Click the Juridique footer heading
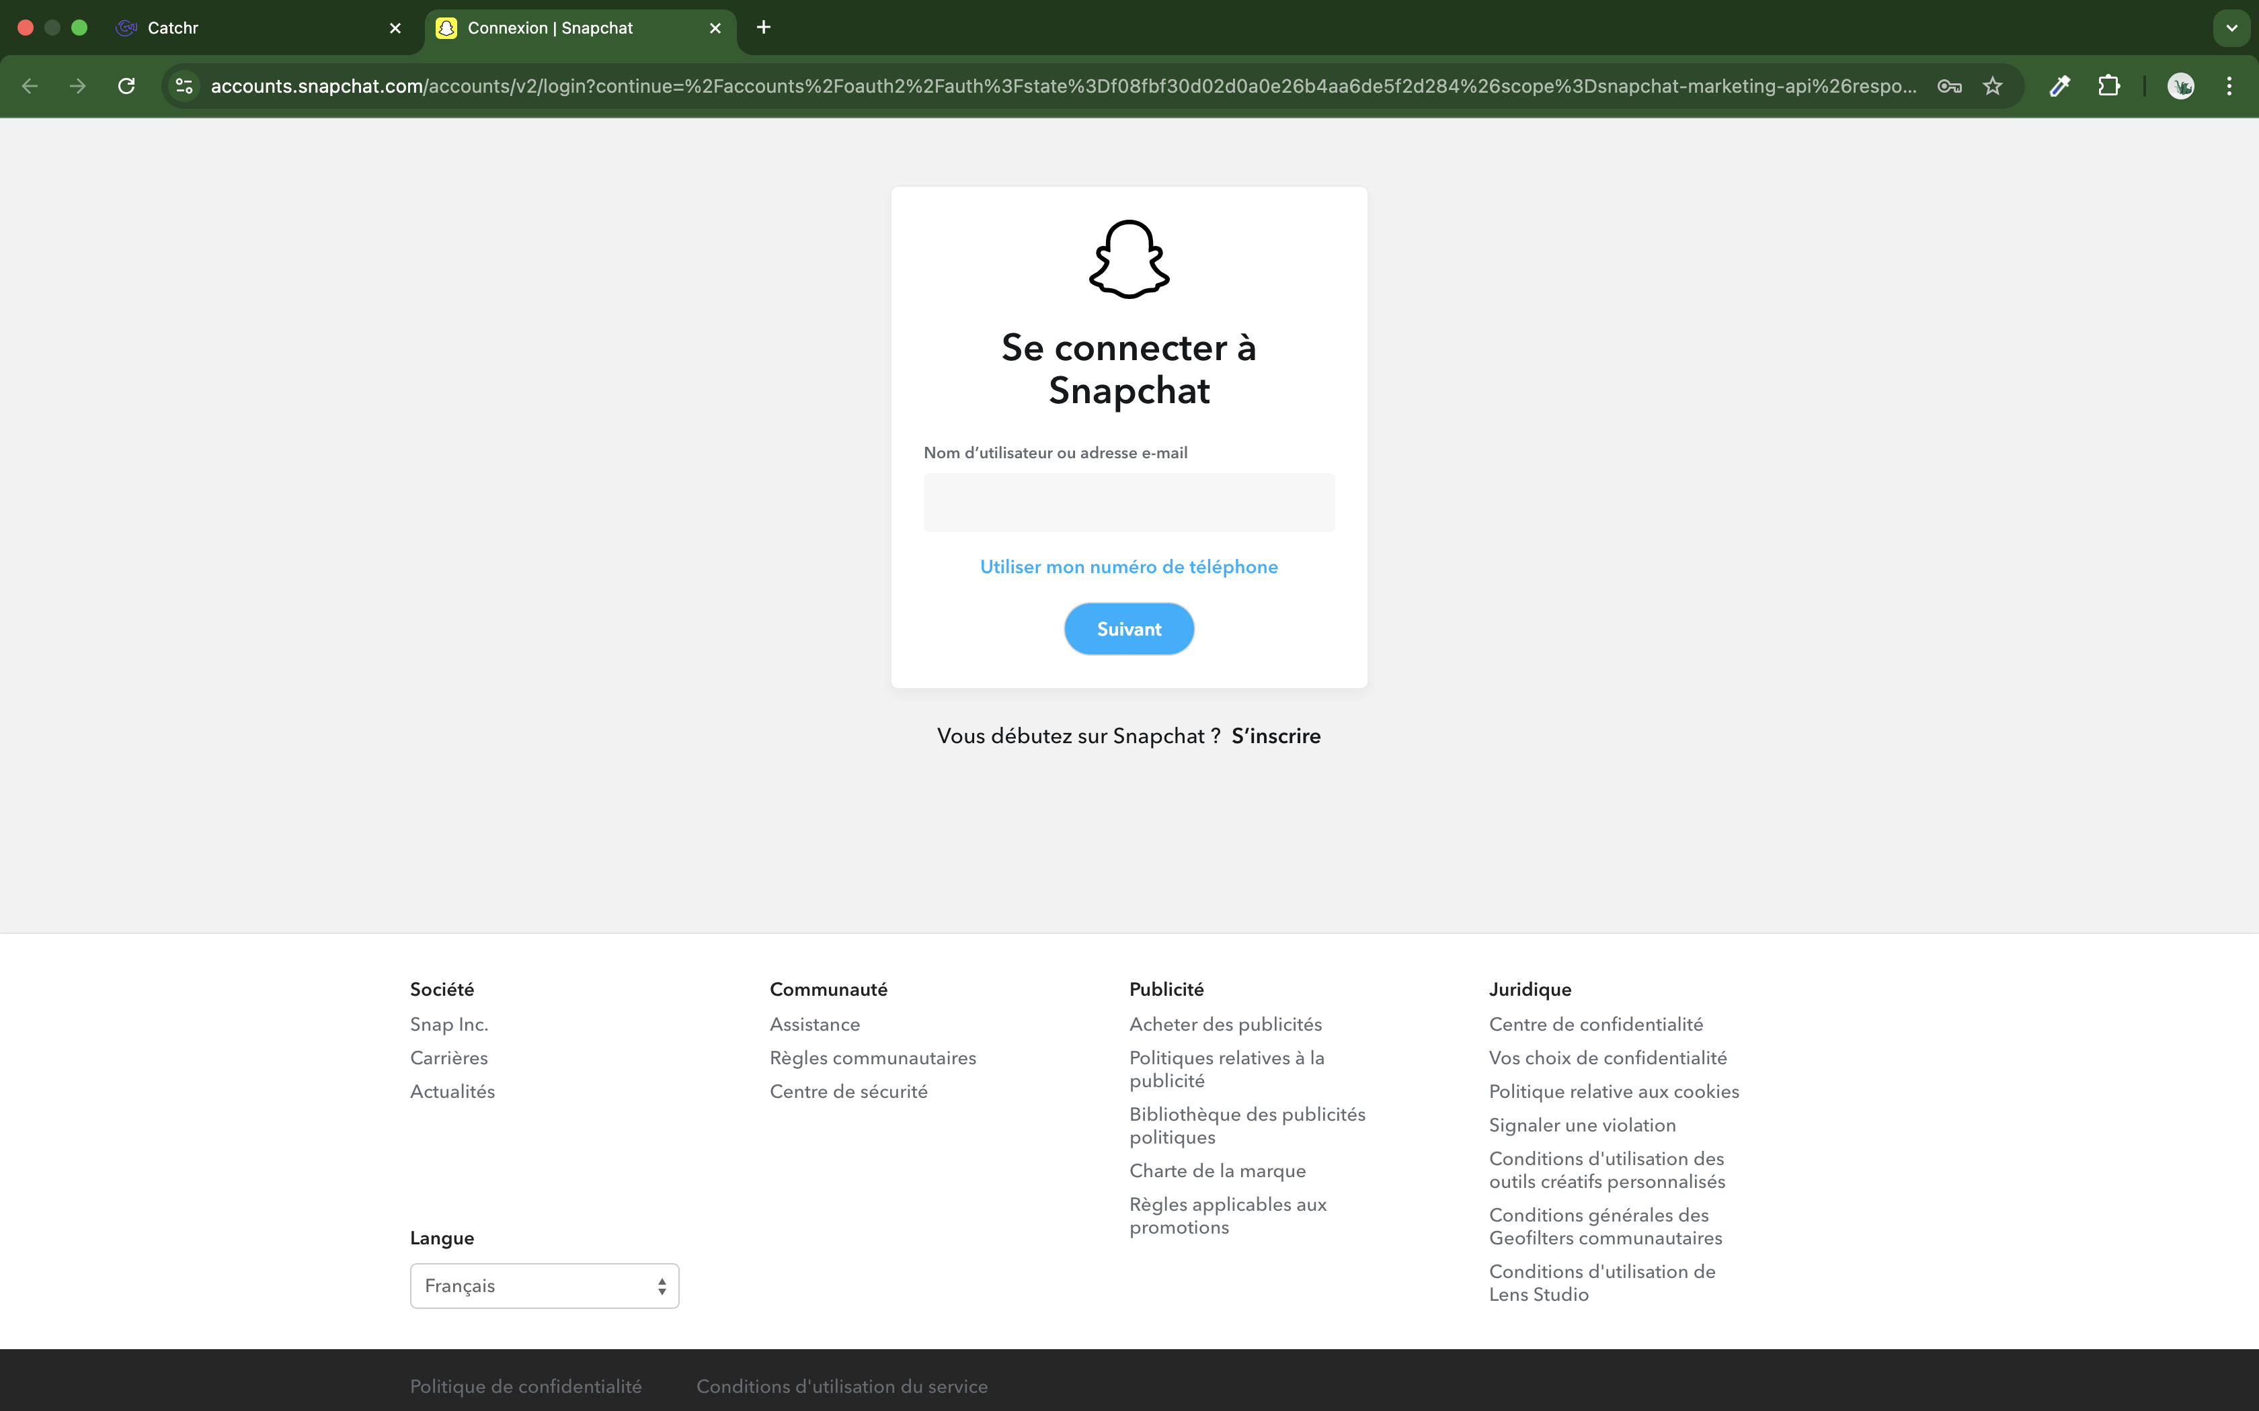This screenshot has height=1411, width=2259. pyautogui.click(x=1530, y=989)
